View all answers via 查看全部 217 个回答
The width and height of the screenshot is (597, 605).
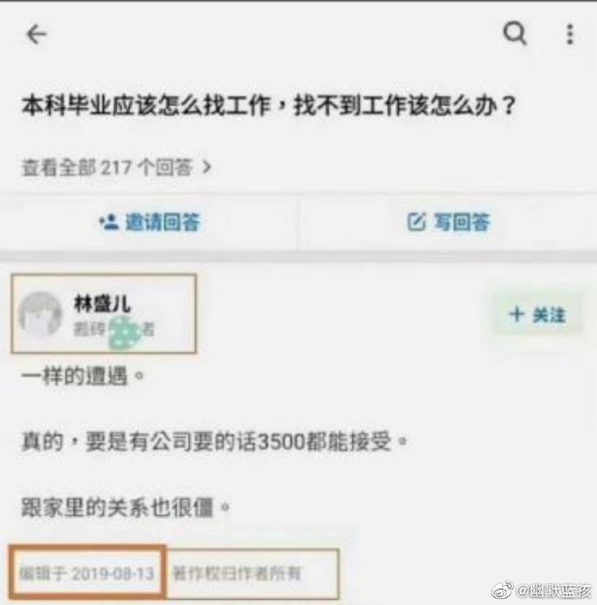click(116, 167)
